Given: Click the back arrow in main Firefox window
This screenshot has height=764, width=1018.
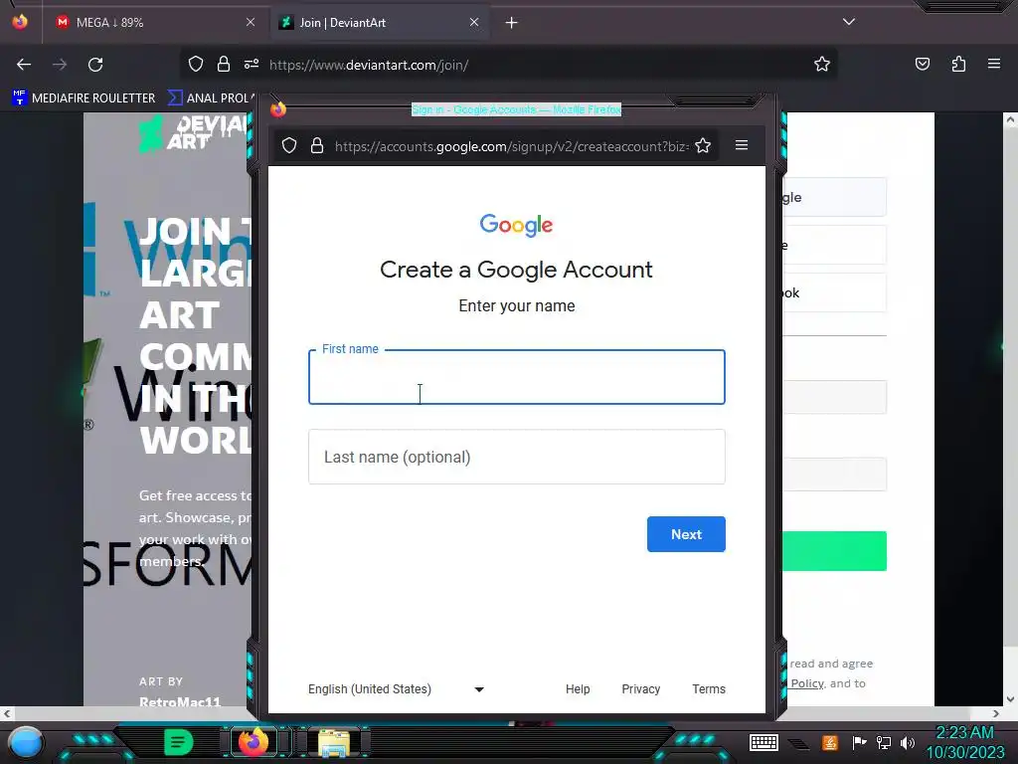Looking at the screenshot, I should [x=24, y=65].
